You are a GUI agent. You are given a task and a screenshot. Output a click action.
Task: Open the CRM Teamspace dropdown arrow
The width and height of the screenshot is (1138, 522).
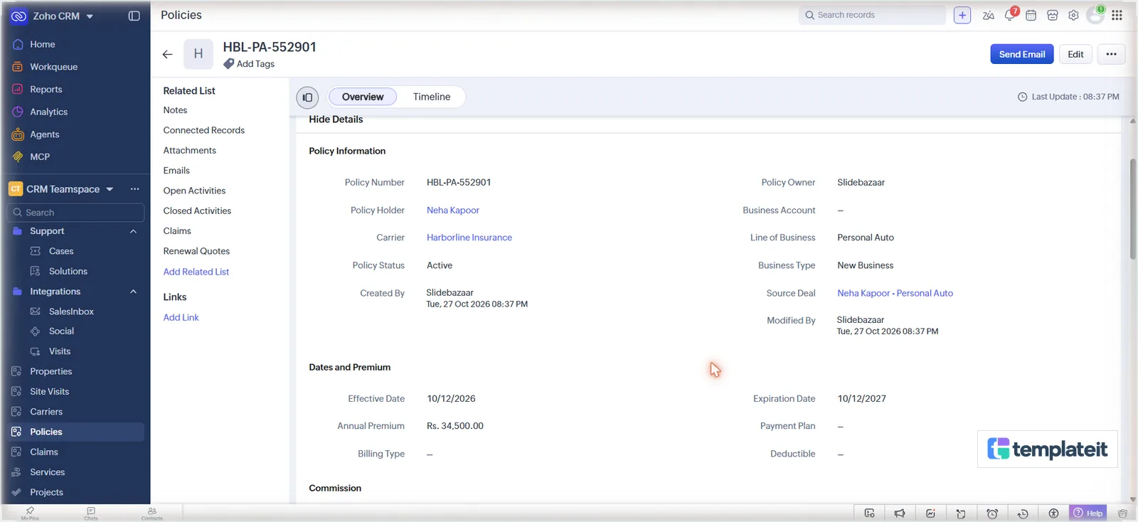coord(110,189)
